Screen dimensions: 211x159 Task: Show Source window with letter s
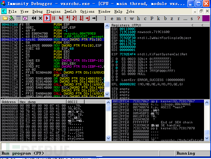pos(192,19)
